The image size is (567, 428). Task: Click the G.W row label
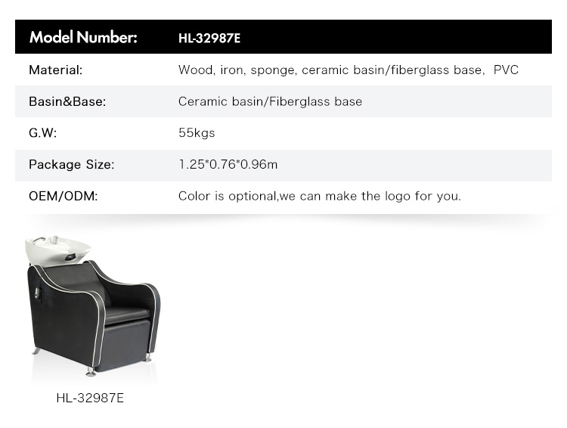point(42,133)
